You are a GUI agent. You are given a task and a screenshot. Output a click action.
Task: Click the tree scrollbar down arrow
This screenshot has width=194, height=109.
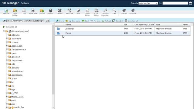[x=53, y=108]
